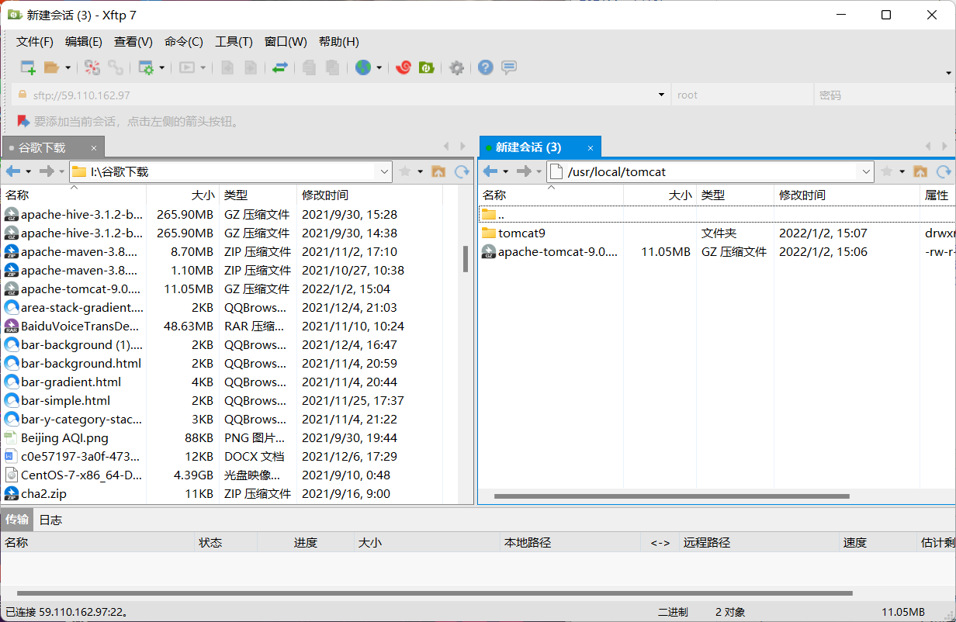
Task: Go forward in the remote pane
Action: coord(524,171)
